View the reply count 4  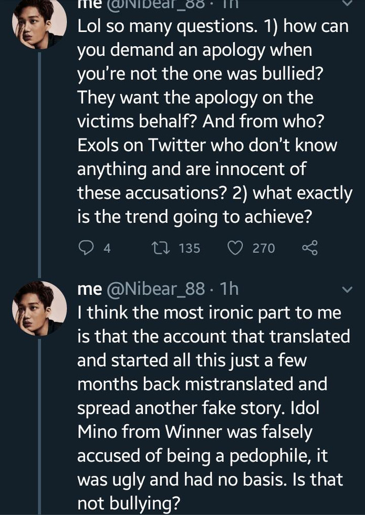coord(107,248)
